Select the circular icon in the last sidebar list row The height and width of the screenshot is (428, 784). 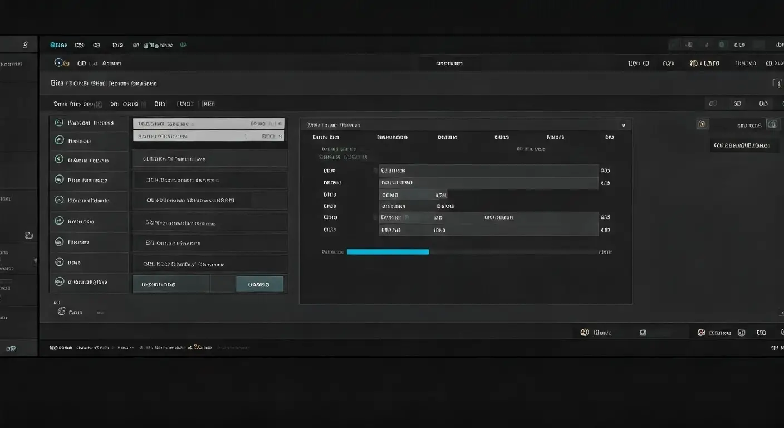[x=59, y=282]
